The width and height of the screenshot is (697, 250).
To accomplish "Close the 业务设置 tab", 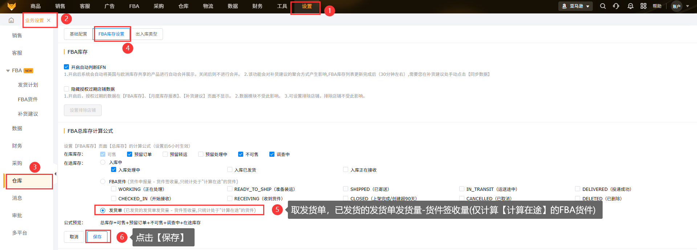I will tap(49, 20).
